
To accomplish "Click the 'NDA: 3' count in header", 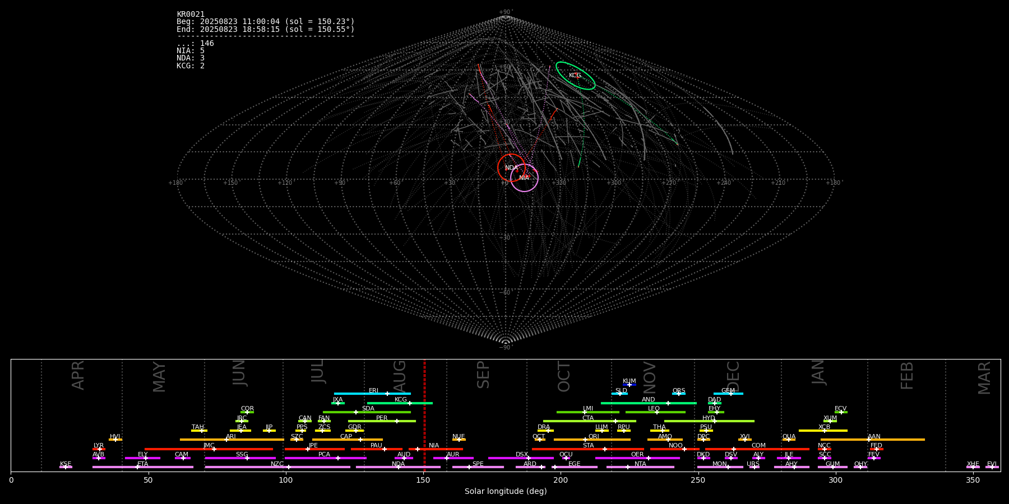I will 191,58.
